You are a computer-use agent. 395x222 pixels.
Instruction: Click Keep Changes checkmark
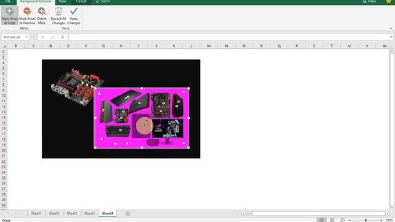pyautogui.click(x=74, y=16)
